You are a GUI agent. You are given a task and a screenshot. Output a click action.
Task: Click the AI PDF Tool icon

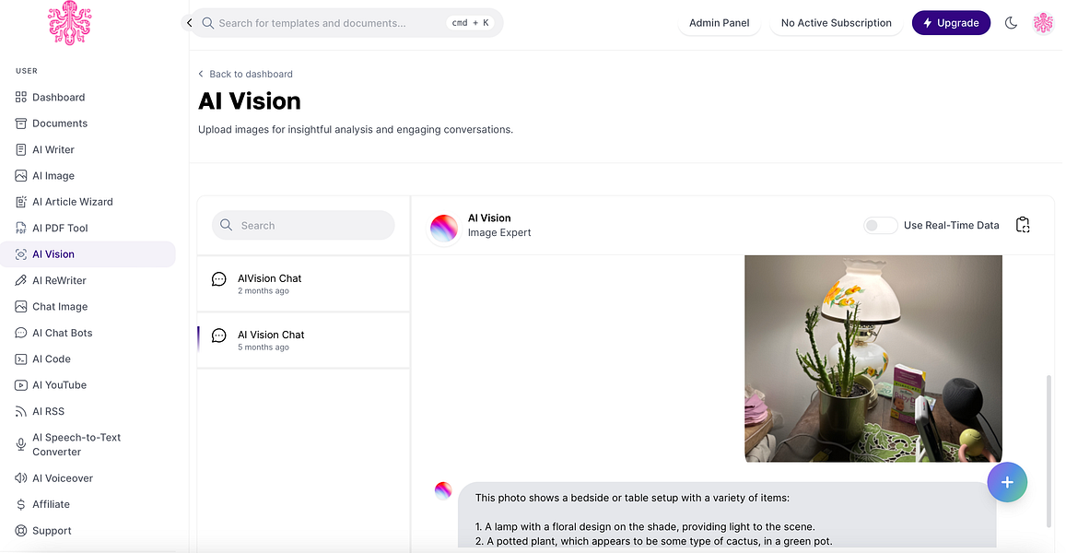click(x=21, y=228)
